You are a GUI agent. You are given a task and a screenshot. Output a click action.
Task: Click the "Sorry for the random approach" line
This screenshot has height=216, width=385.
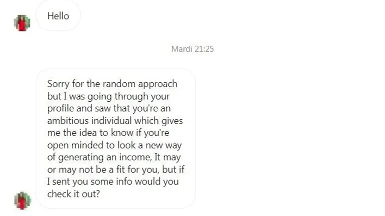(x=112, y=84)
